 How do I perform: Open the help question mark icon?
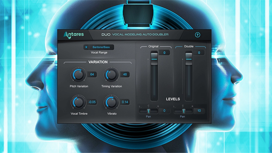197,35
